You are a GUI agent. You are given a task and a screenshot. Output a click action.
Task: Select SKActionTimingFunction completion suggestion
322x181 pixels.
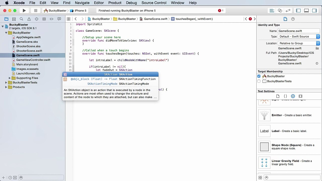[x=110, y=79]
